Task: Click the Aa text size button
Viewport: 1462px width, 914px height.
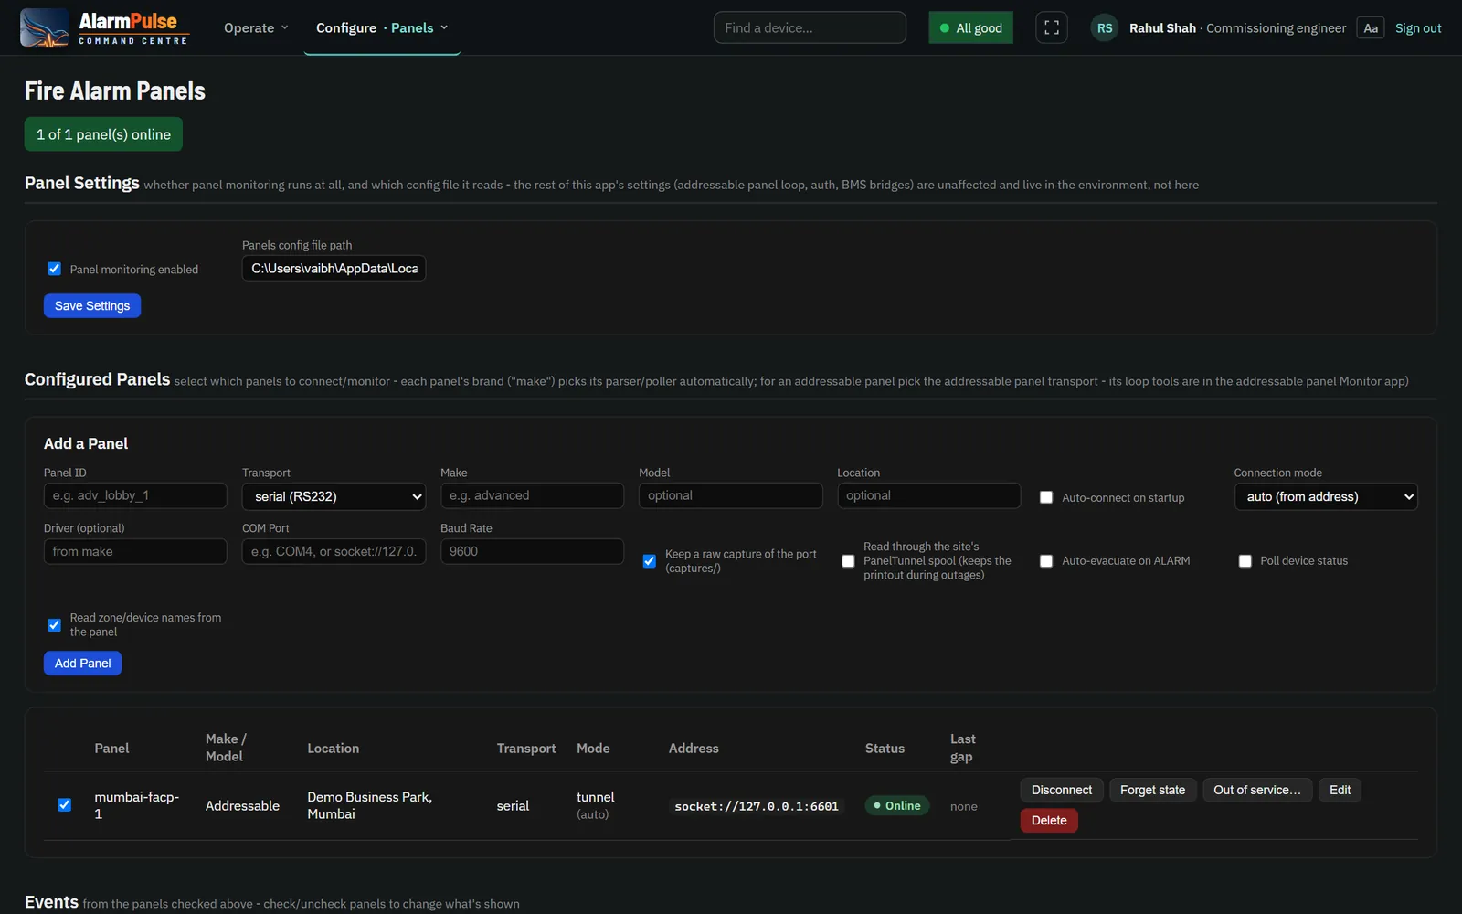Action: coord(1371,27)
